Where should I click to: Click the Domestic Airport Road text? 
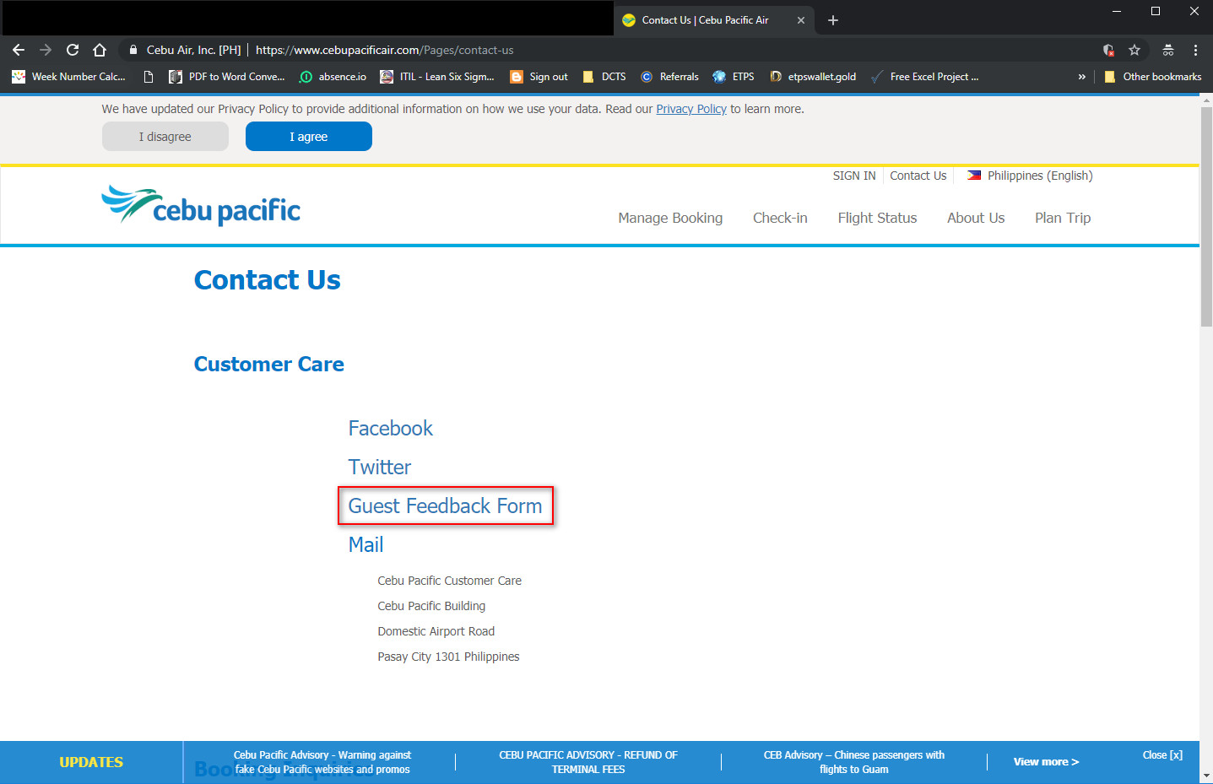point(436,631)
